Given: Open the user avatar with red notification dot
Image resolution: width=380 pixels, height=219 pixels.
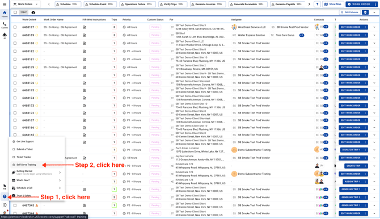Looking at the screenshot, I should pos(5,213).
